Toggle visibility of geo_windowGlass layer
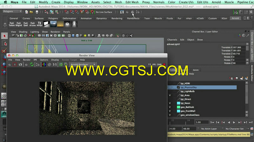The height and width of the screenshot is (142, 254). click(x=170, y=115)
